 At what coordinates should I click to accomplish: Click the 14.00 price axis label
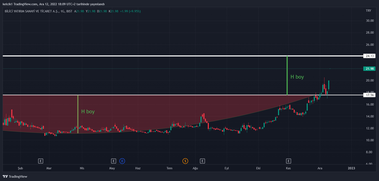370,117
